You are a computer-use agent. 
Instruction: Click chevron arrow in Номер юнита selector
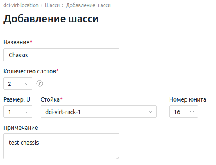coord(192,112)
